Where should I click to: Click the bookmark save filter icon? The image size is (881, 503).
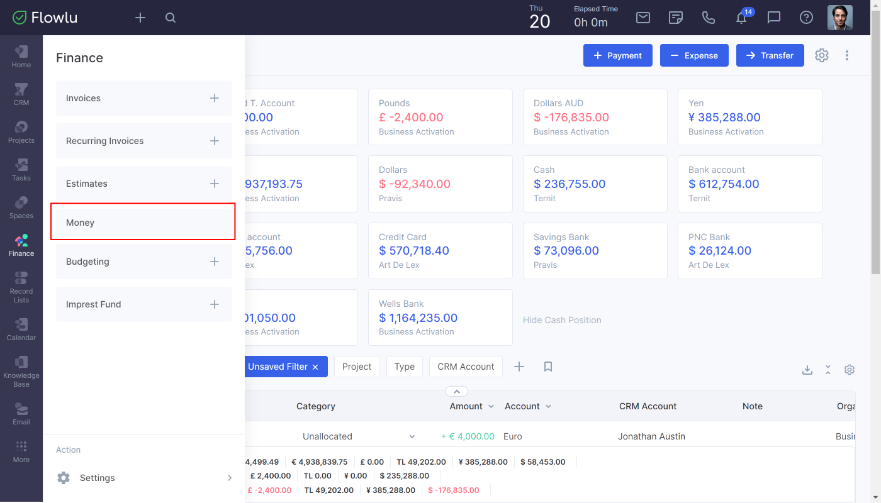point(548,367)
